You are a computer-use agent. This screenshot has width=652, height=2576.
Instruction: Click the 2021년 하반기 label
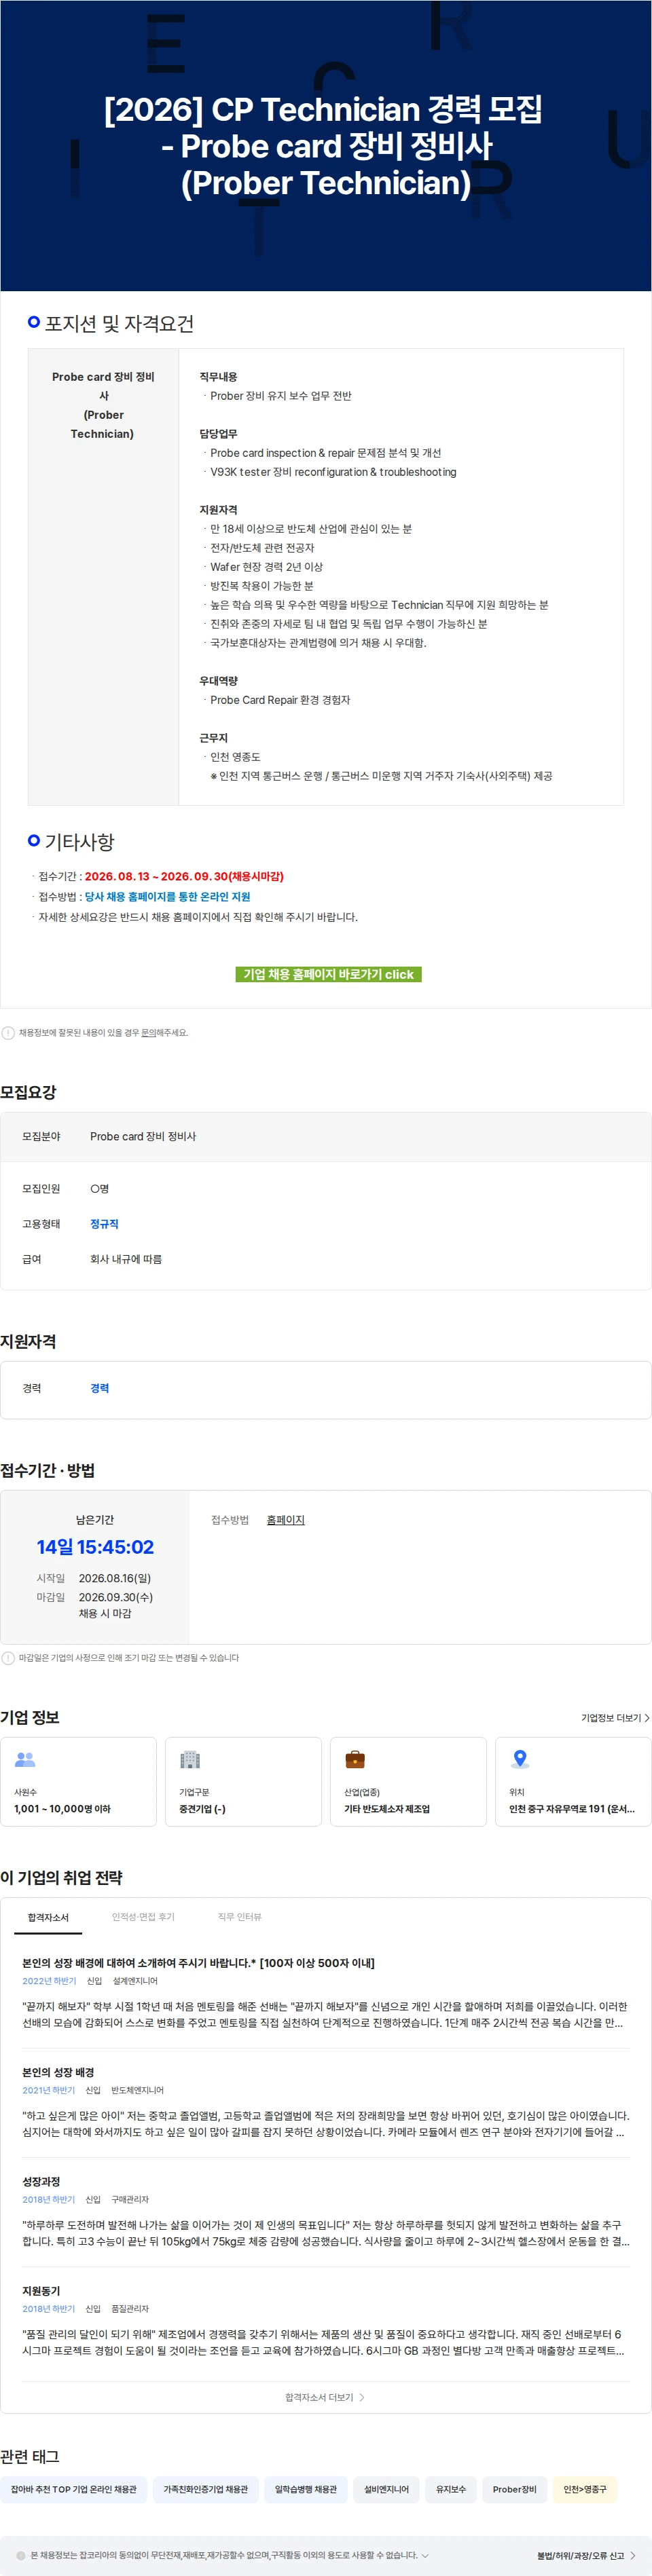pos(49,2090)
